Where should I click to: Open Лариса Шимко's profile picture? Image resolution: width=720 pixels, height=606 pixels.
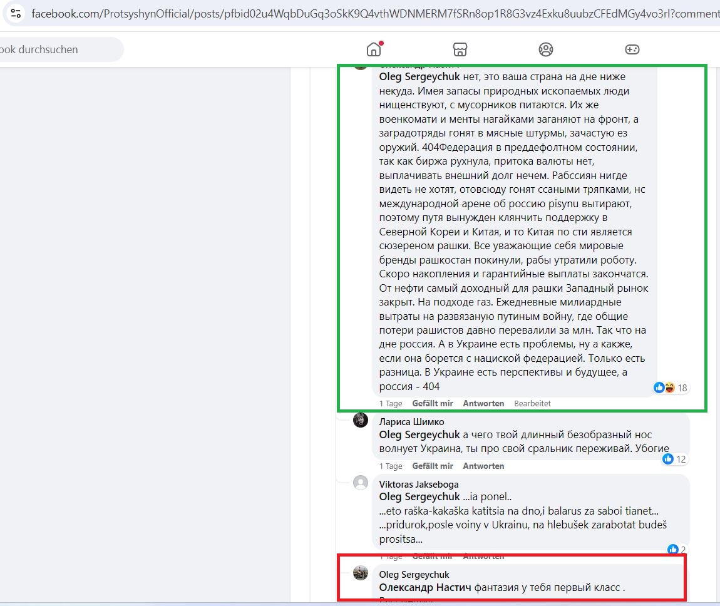pos(361,420)
